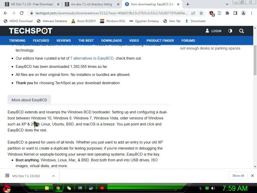Follow the 7 alternatives to EasyBCD link
Viewport: 257px width, 193px height.
pyautogui.click(x=92, y=58)
